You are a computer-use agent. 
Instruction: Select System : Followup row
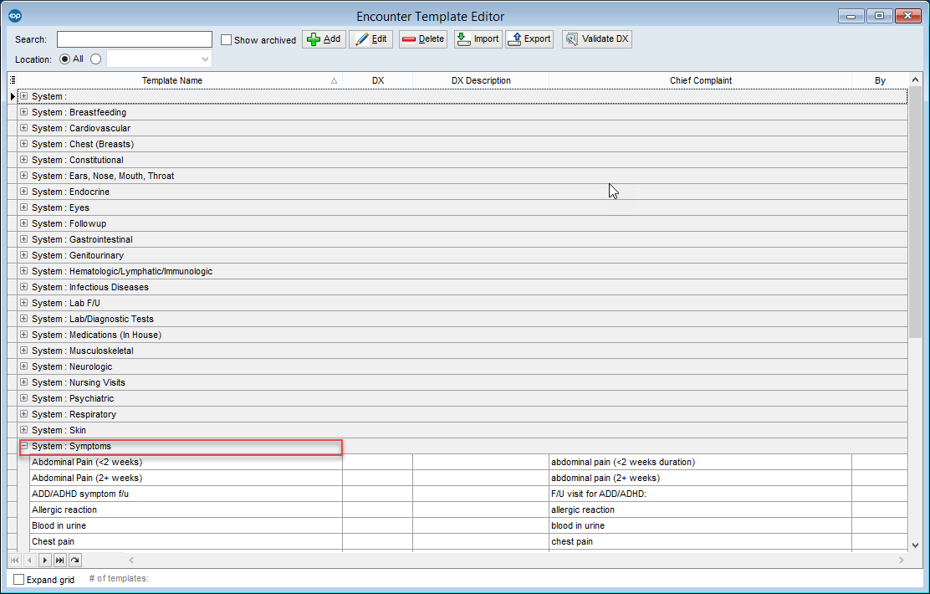pyautogui.click(x=462, y=223)
